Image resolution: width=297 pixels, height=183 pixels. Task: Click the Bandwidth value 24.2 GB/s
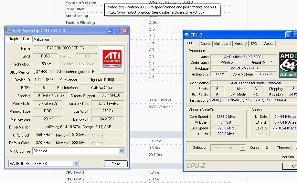tap(108, 119)
